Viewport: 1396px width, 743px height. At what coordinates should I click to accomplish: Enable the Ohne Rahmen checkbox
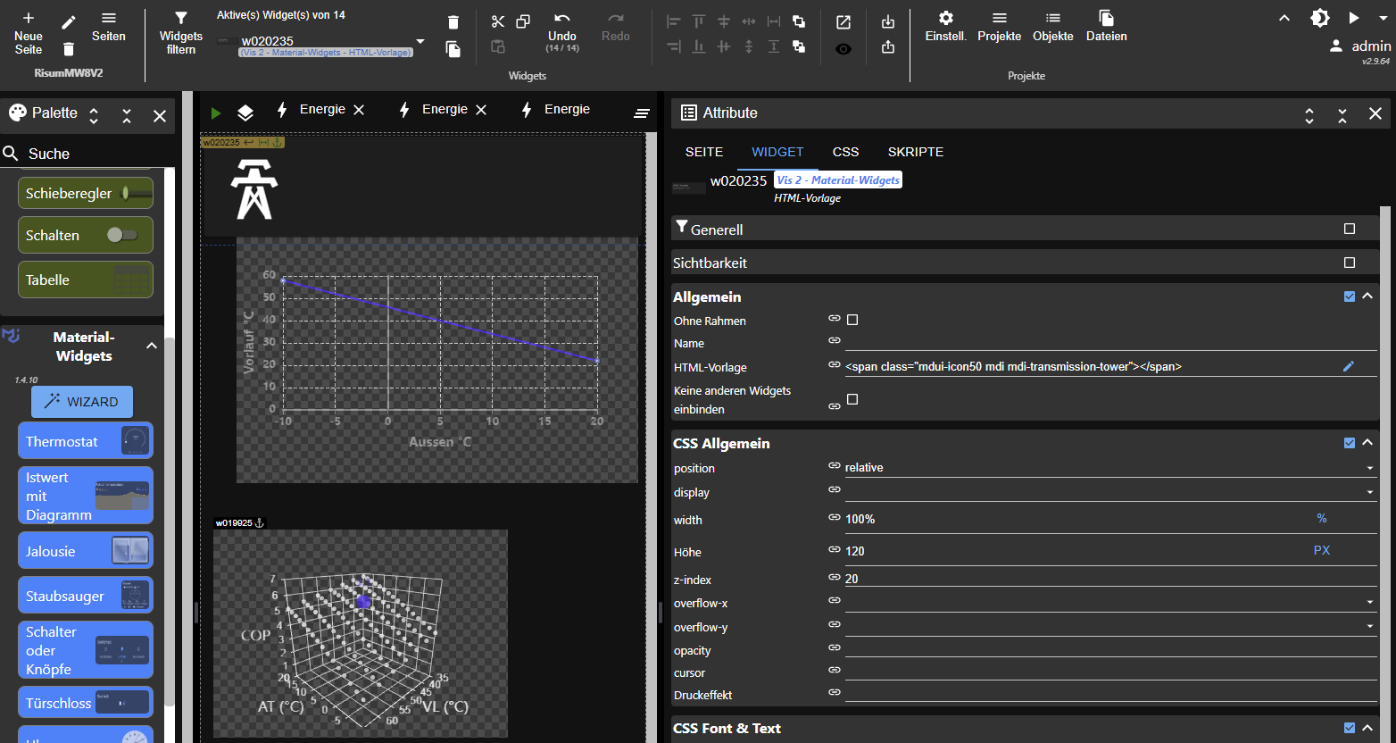click(x=852, y=320)
